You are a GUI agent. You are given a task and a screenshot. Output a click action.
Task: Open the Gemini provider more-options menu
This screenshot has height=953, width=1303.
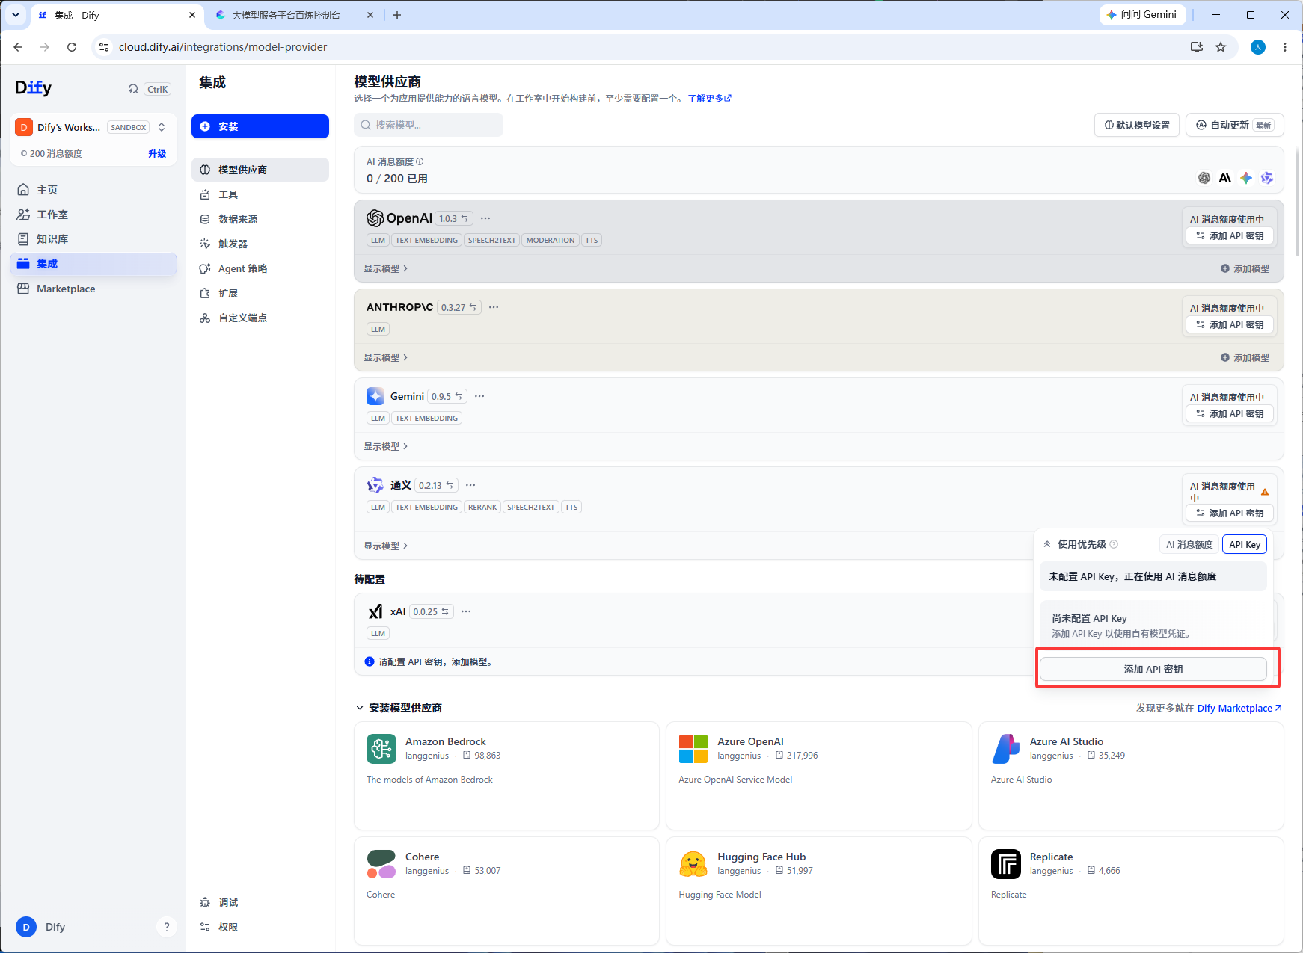pos(479,396)
